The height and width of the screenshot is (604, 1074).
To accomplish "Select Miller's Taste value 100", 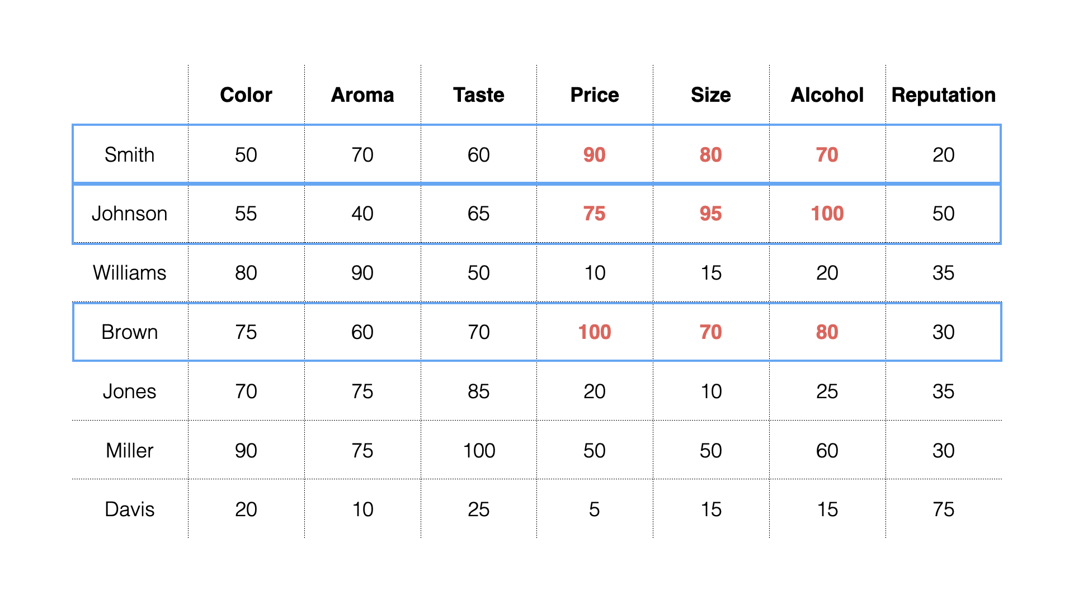I will 479,451.
